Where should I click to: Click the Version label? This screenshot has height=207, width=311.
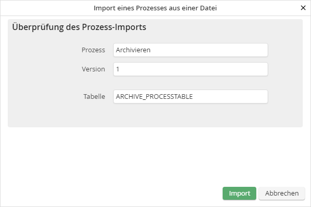[93, 69]
